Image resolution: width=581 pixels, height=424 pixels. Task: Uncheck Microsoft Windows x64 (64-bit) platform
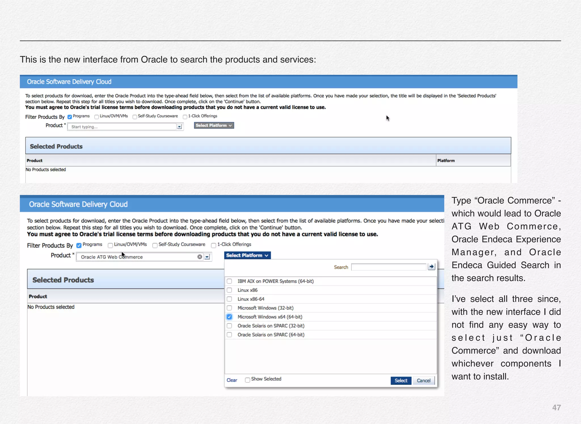pyautogui.click(x=229, y=317)
